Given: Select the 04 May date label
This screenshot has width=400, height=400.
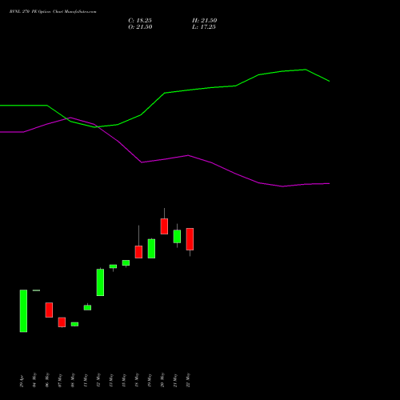Looking at the screenshot, I should coord(34,380).
